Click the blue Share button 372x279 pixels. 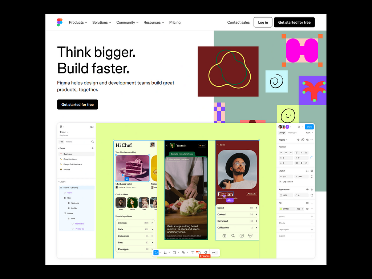[309, 127]
